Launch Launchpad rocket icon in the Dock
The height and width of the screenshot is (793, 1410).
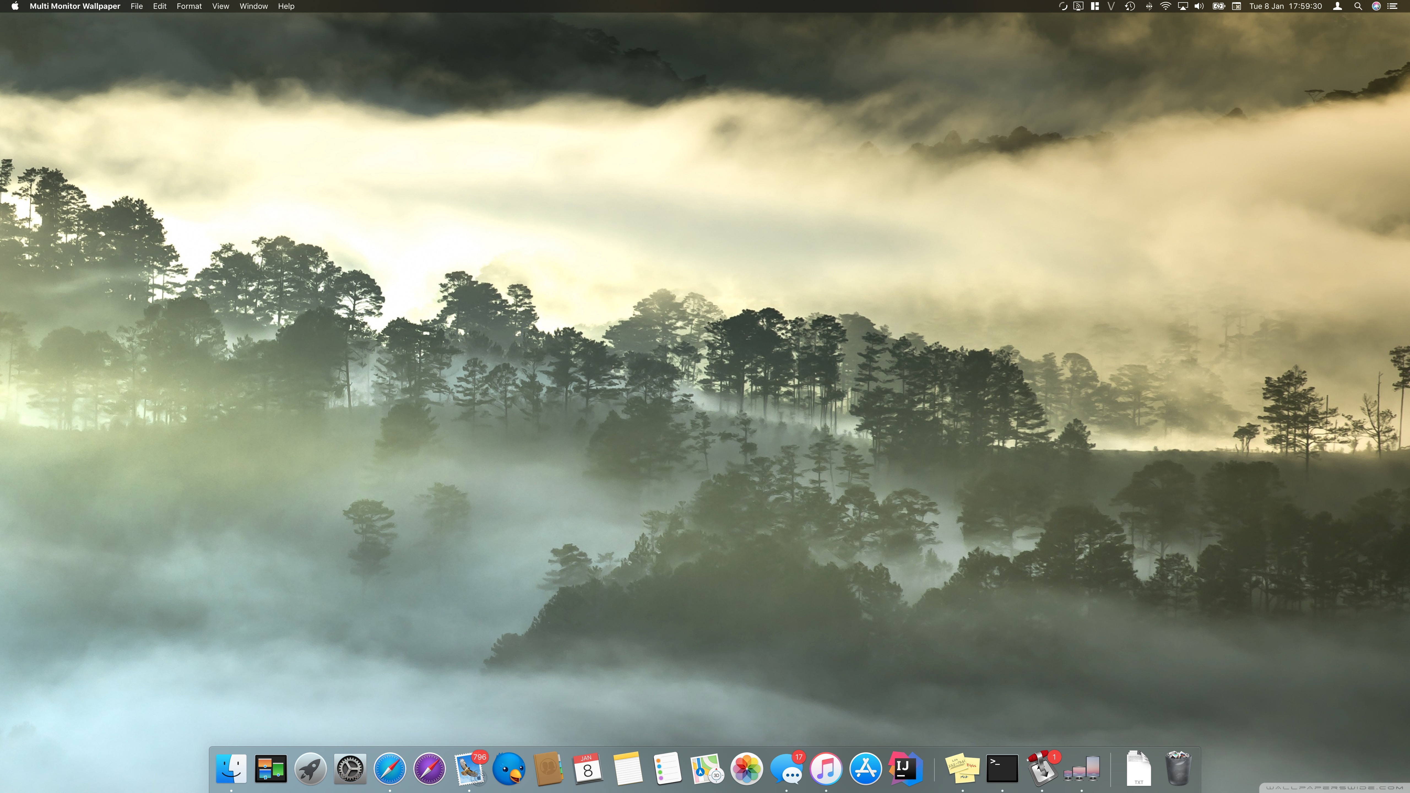click(310, 768)
